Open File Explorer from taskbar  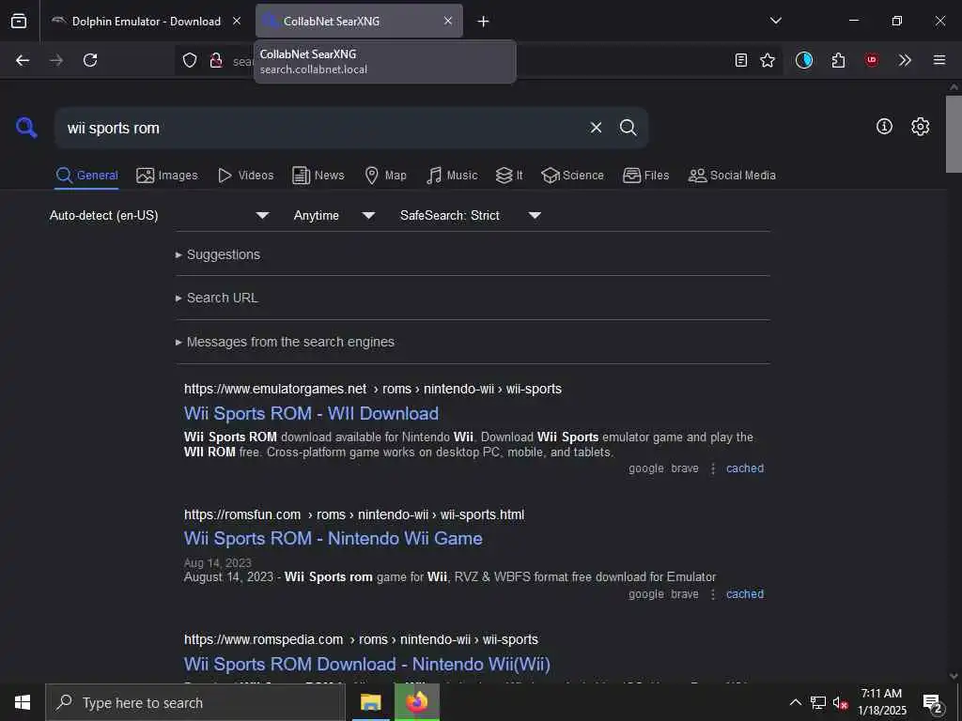[370, 702]
